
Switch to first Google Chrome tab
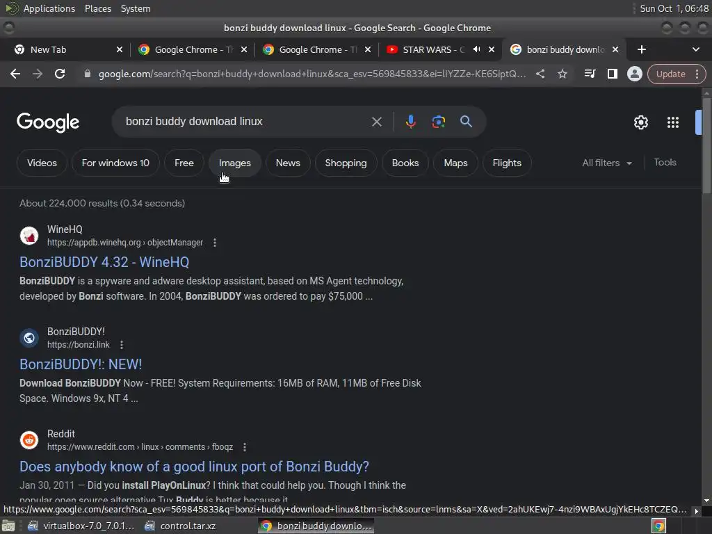[x=193, y=49]
